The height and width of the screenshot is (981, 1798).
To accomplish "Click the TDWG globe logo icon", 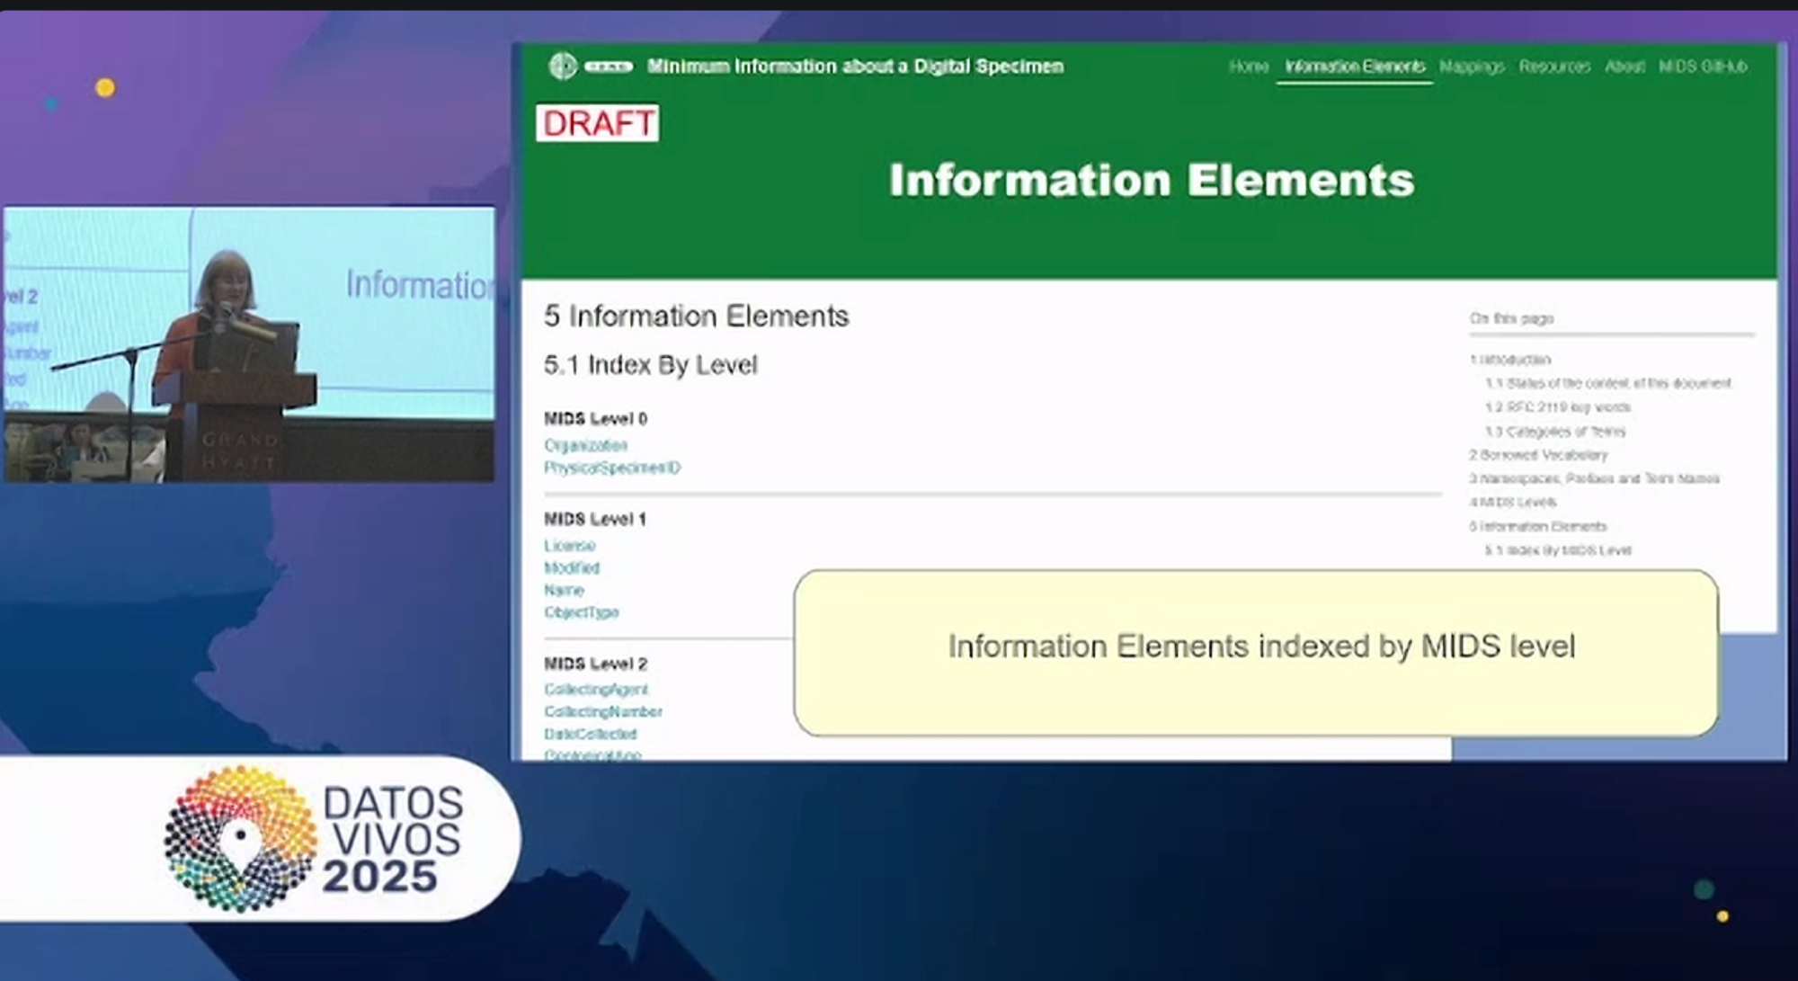I will point(563,66).
